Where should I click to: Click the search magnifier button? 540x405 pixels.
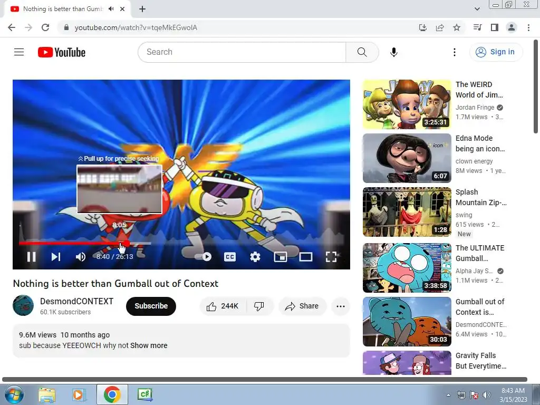362,52
